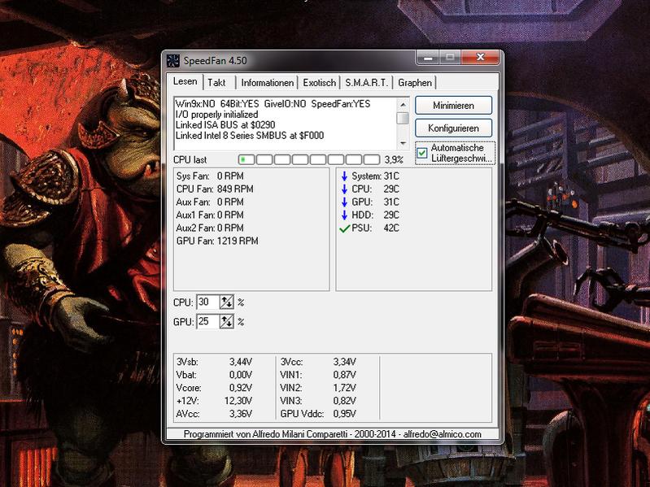Click the 'HDD: 29C' temperature text
This screenshot has height=487, width=650.
tap(376, 215)
